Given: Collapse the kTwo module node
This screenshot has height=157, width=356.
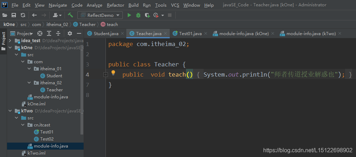Looking at the screenshot, I should click(x=10, y=111).
